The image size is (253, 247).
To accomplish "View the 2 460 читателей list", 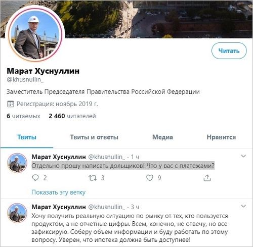I will [72, 116].
